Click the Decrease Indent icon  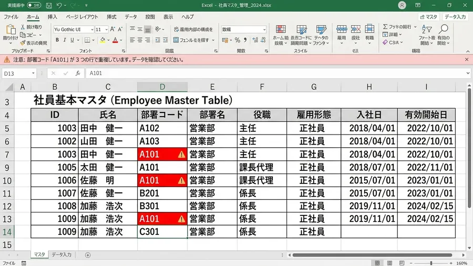[x=158, y=40]
